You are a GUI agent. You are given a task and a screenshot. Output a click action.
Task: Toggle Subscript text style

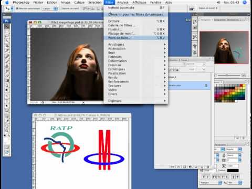point(227,177)
